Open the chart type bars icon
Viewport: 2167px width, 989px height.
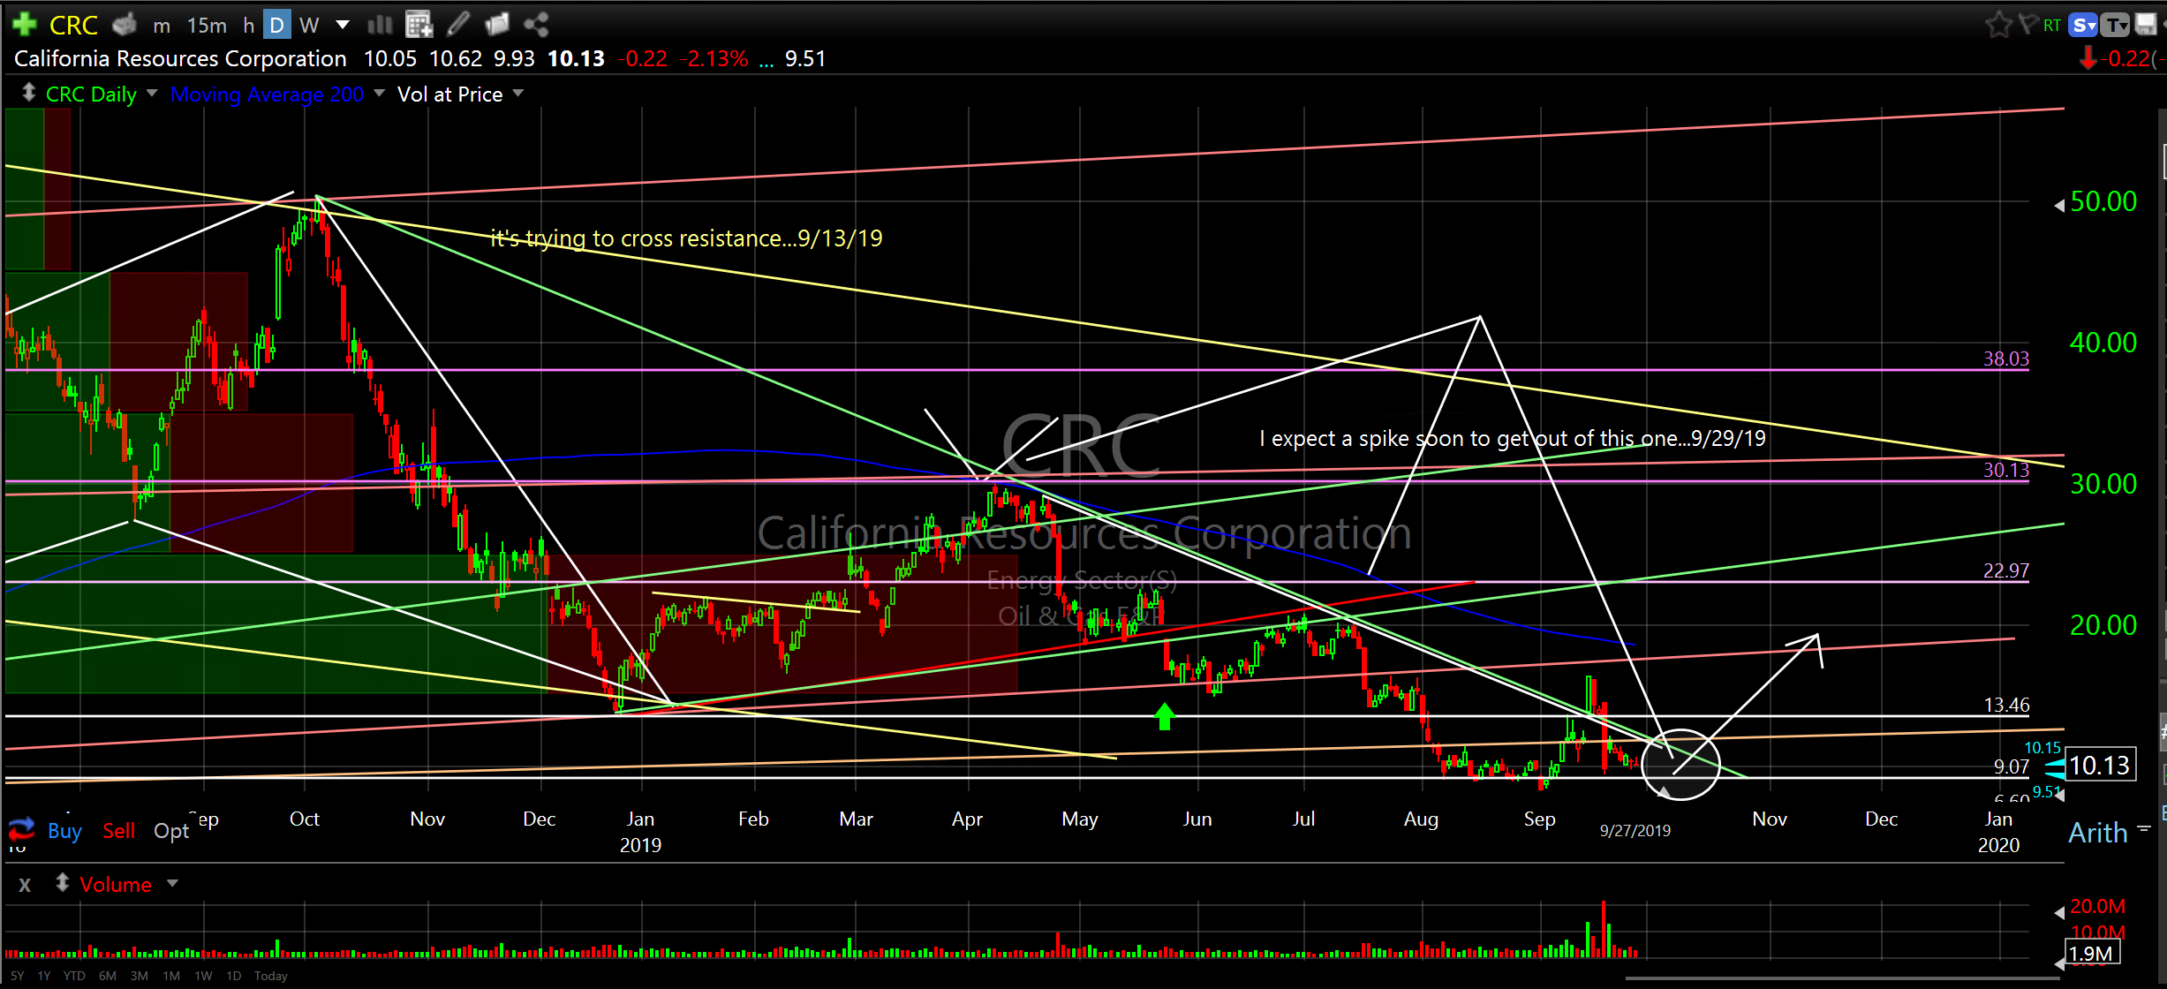click(380, 25)
